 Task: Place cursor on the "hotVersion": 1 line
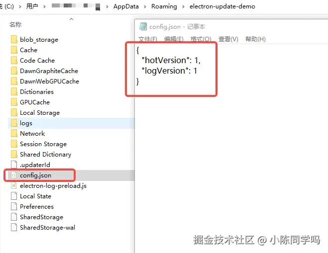point(171,60)
